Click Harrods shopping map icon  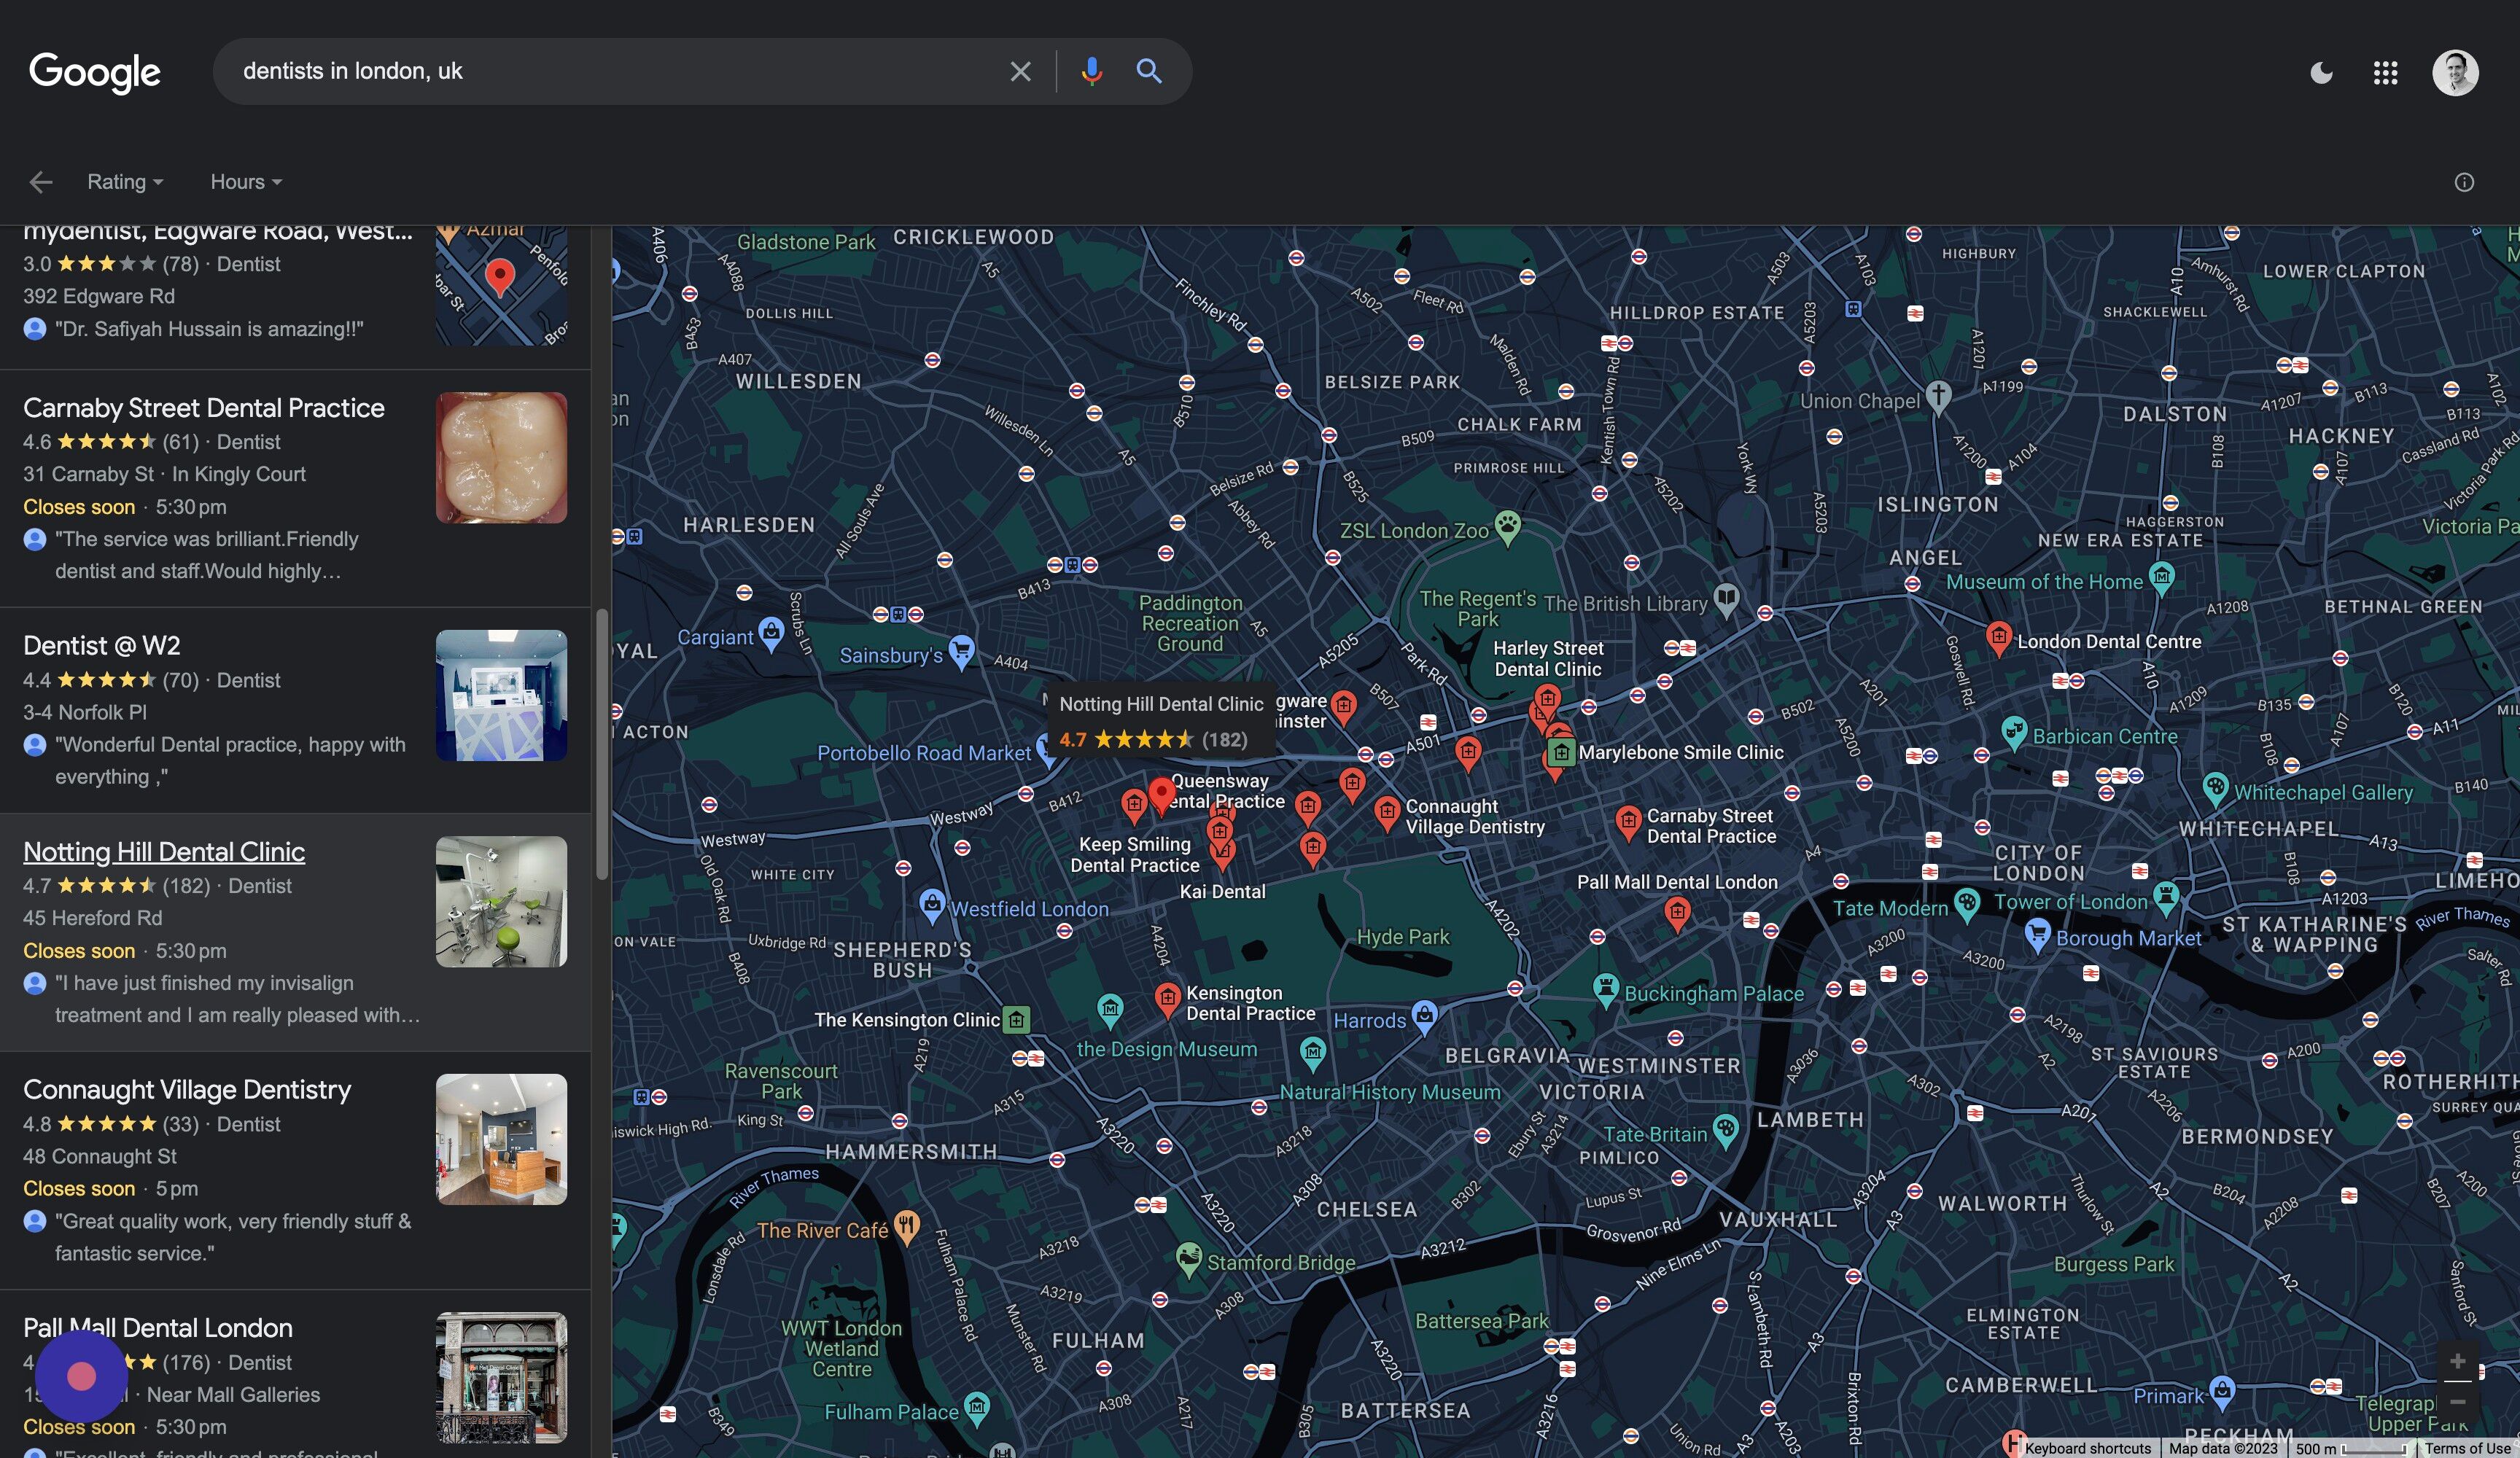(1424, 1016)
